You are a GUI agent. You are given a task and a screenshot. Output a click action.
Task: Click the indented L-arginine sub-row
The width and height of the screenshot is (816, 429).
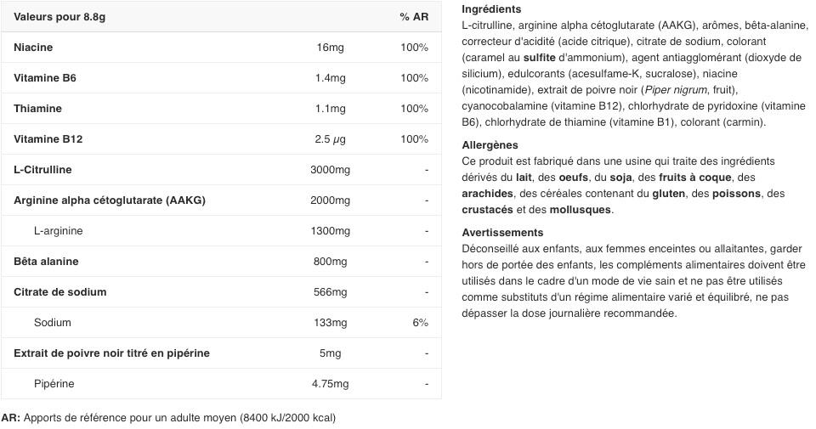[58, 231]
